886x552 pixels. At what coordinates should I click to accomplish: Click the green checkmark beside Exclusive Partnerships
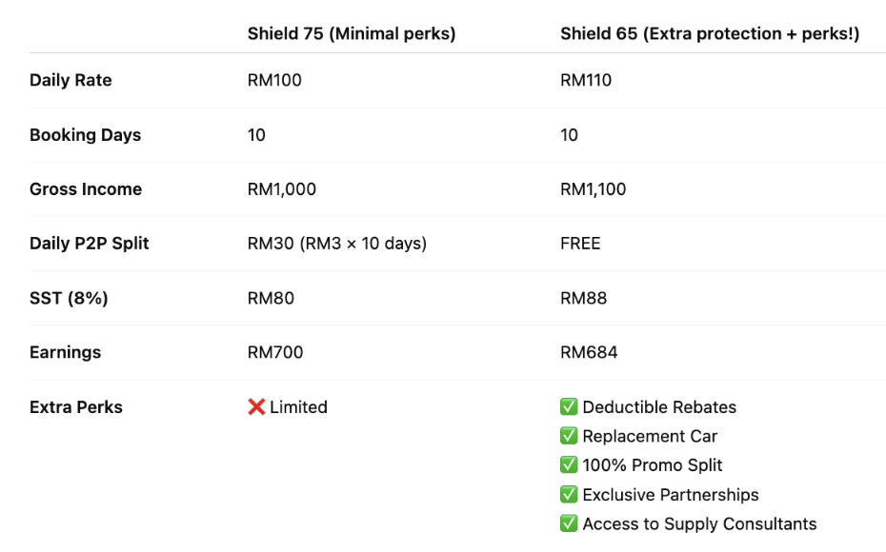click(569, 495)
